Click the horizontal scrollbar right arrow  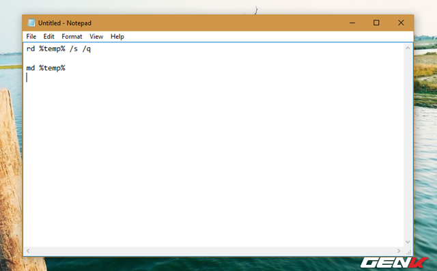[x=399, y=251]
